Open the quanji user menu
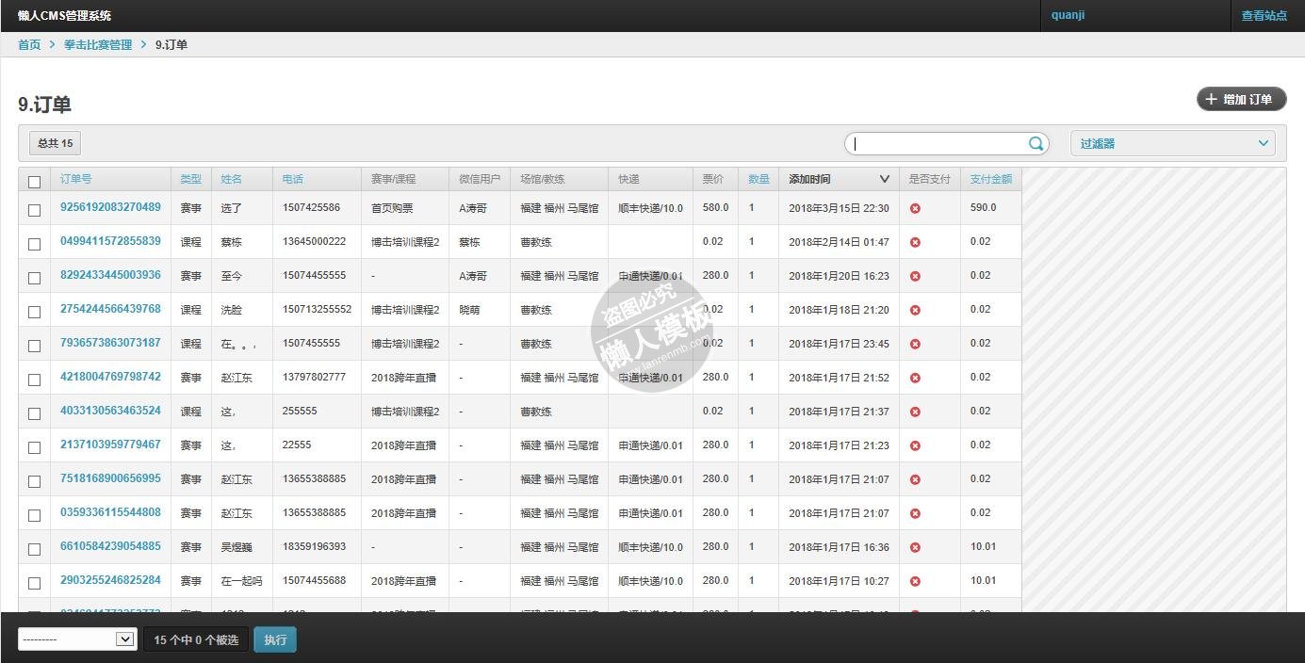Image resolution: width=1305 pixels, height=663 pixels. 1068,15
